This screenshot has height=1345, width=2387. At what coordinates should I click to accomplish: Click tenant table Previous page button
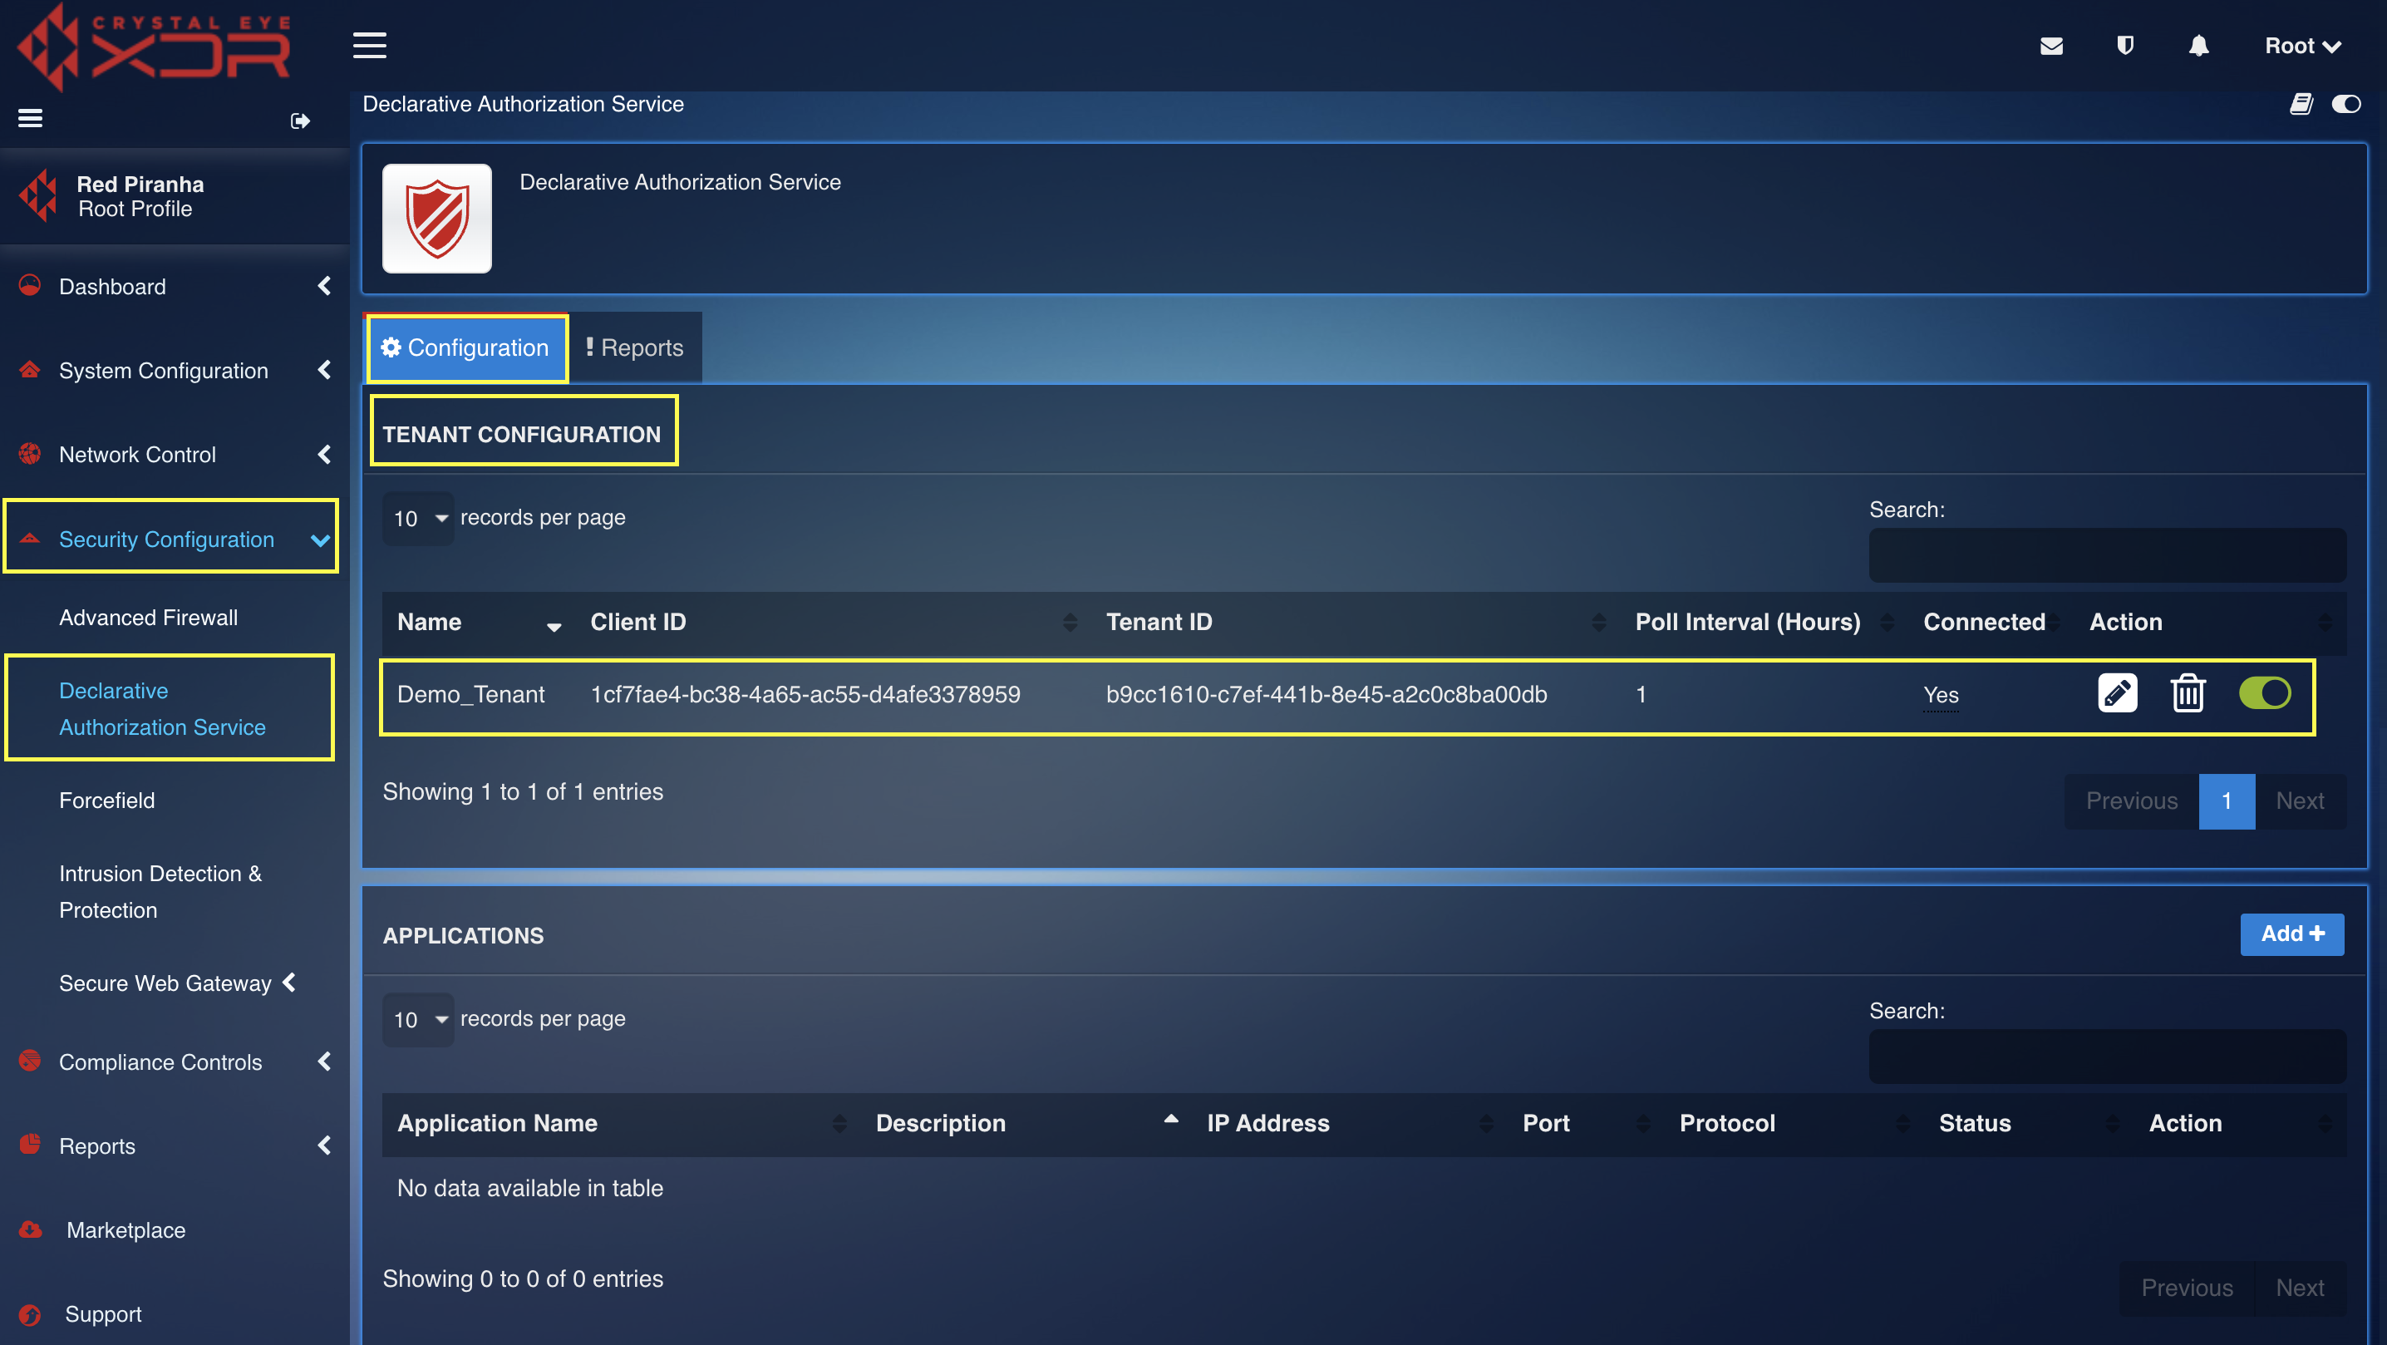[x=2131, y=801]
